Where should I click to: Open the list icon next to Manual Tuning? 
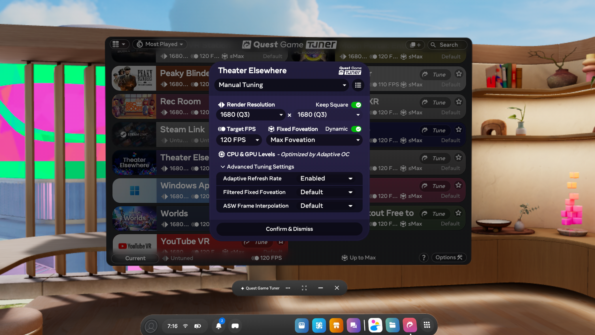[358, 85]
